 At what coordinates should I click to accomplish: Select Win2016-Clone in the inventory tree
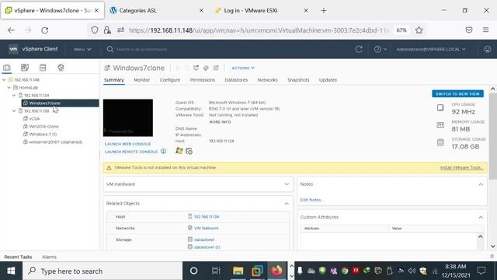tap(43, 126)
